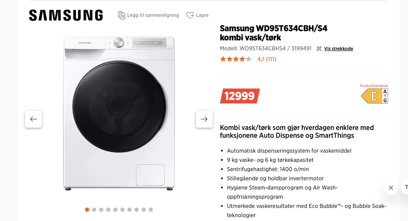Open the 4,1 (111) reviews rating

(x=267, y=59)
